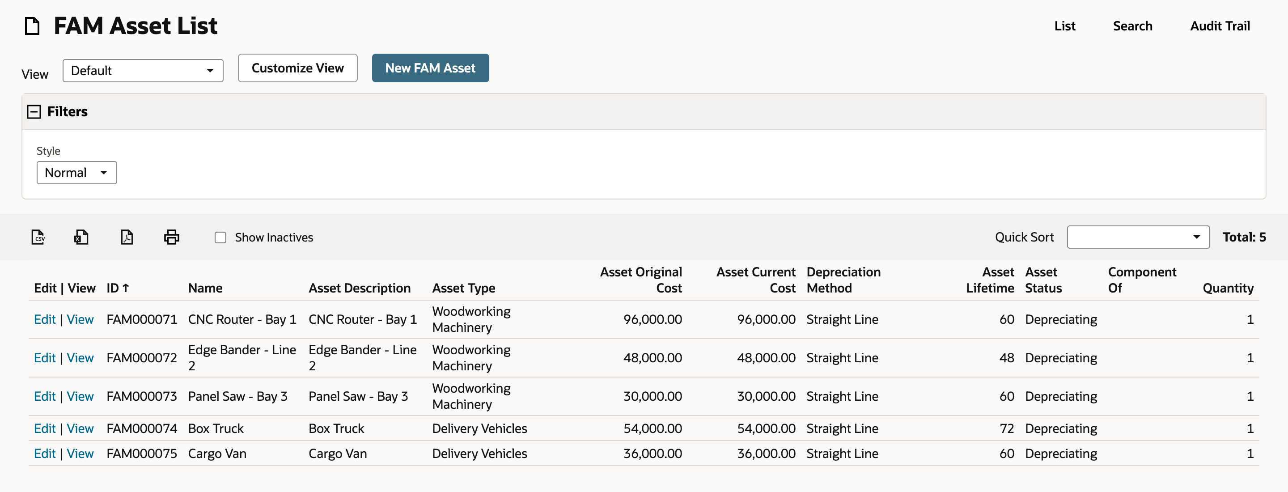Open the Style dropdown set to Normal
Viewport: 1288px width, 492px height.
[x=76, y=173]
